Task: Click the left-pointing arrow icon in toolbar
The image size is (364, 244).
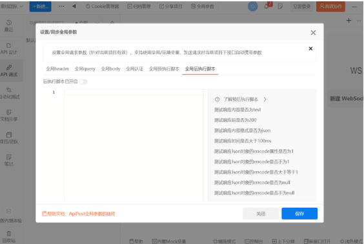Action: tap(74, 6)
